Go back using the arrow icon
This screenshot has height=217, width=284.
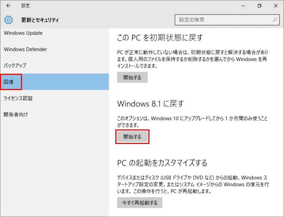pyautogui.click(x=8, y=6)
